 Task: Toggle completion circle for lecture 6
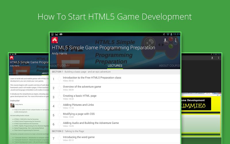pyautogui.click(x=60, y=124)
